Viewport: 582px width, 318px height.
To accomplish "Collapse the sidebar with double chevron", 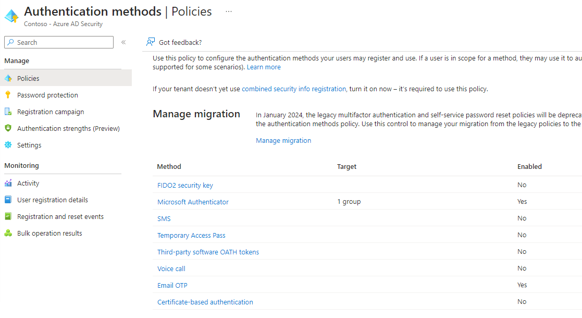I will tap(123, 42).
